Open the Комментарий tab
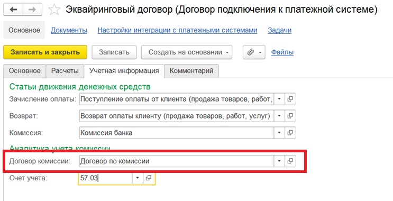 [191, 71]
